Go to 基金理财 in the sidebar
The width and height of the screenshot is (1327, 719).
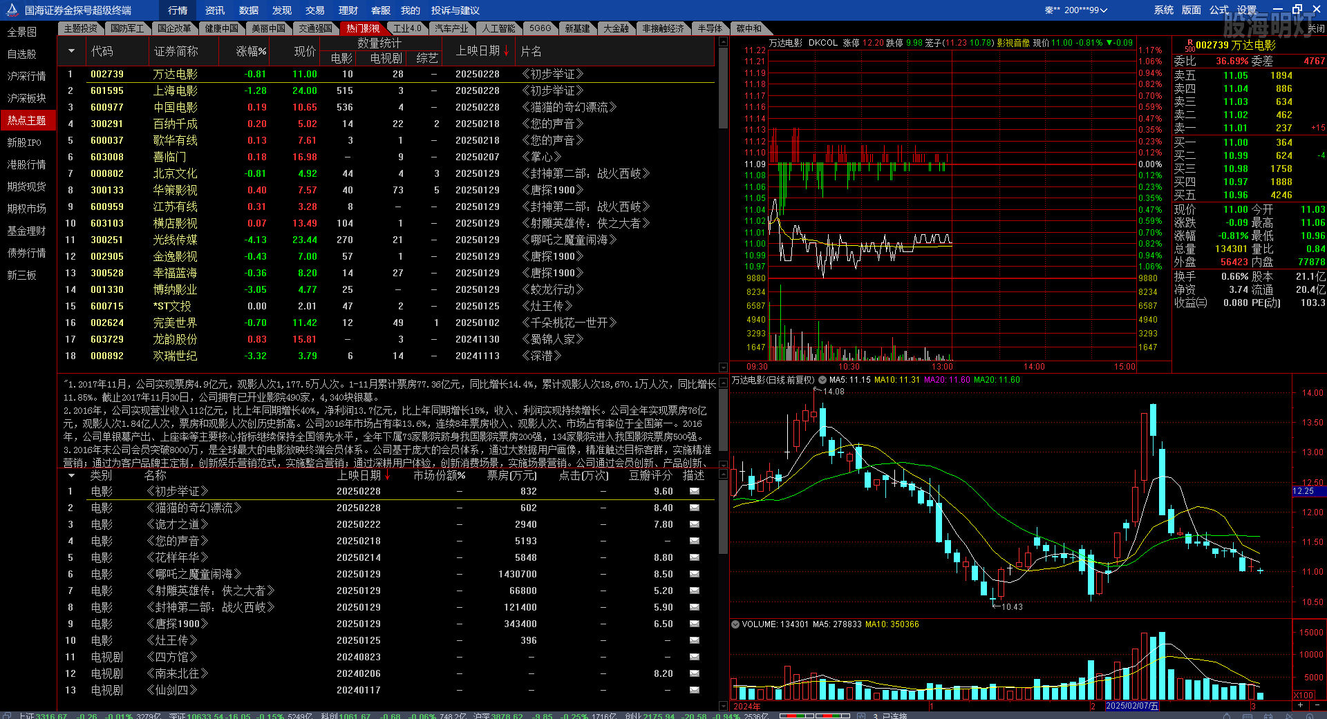point(26,231)
